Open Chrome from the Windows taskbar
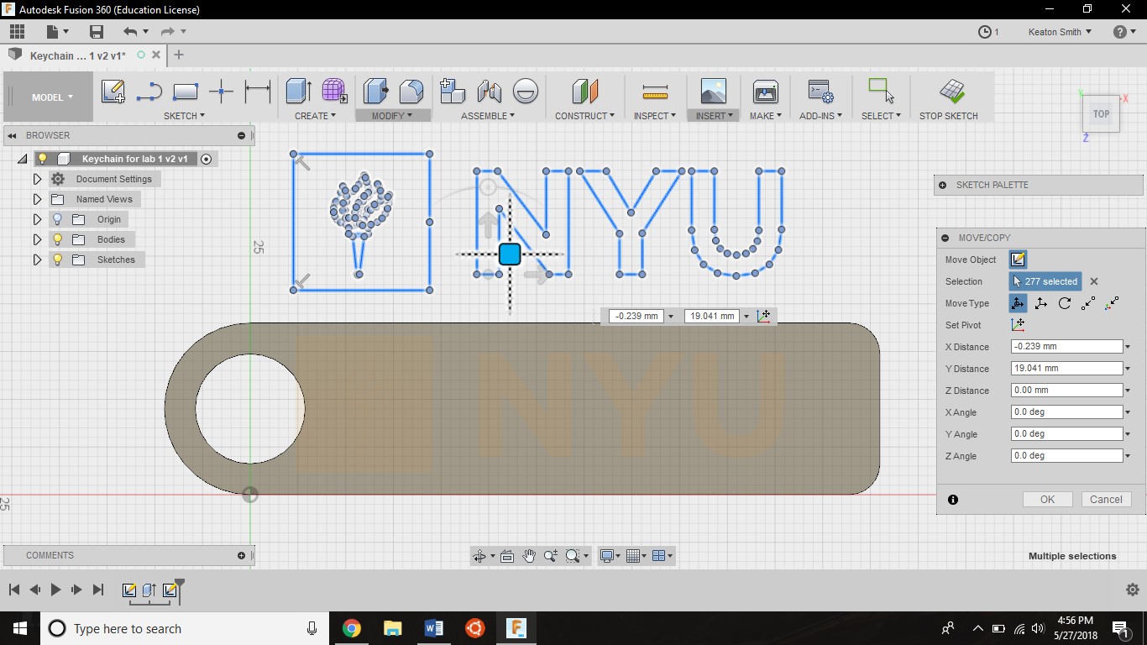Screen dimensions: 1147x645 [351, 628]
